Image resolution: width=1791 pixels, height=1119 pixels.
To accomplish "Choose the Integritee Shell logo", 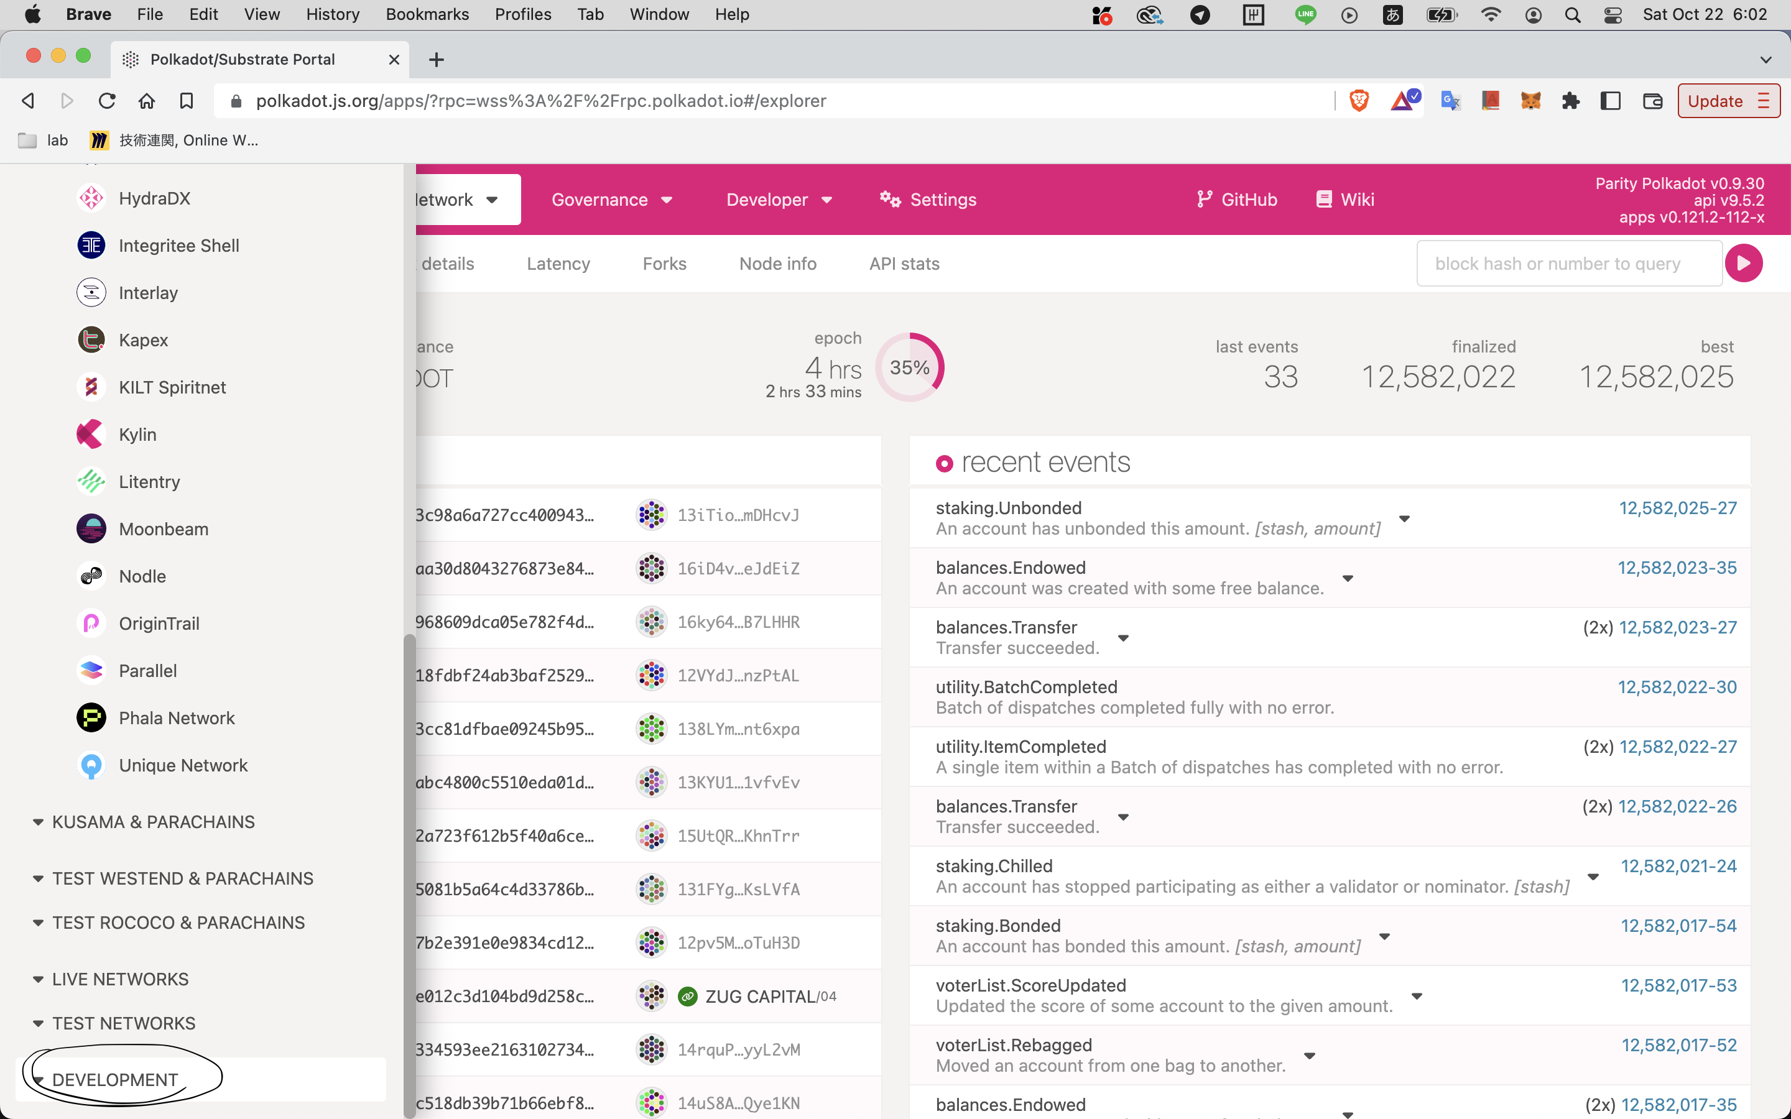I will 91,246.
